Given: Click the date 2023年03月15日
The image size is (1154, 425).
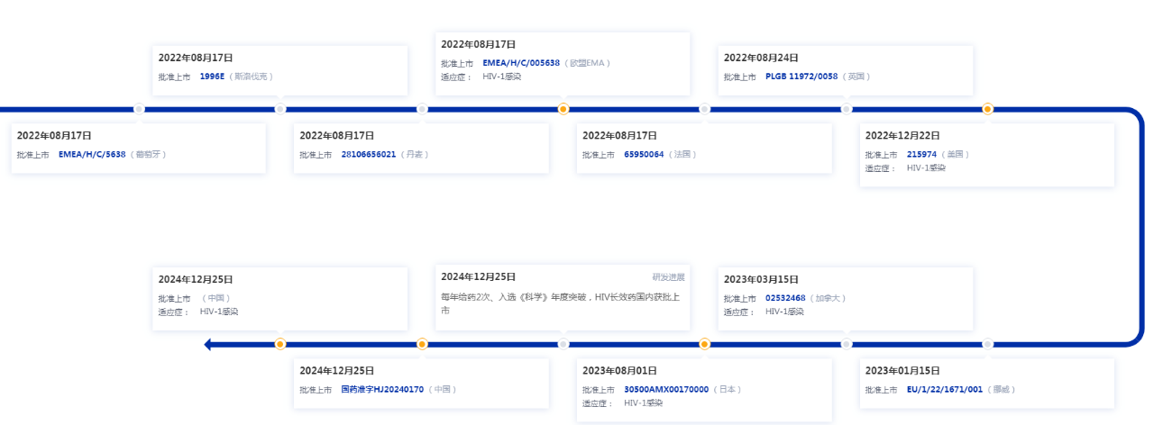Looking at the screenshot, I should (761, 280).
